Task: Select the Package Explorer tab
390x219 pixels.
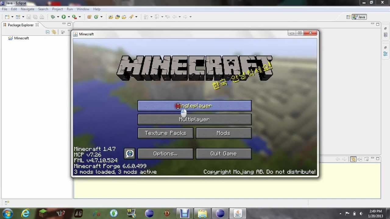Action: [20, 25]
